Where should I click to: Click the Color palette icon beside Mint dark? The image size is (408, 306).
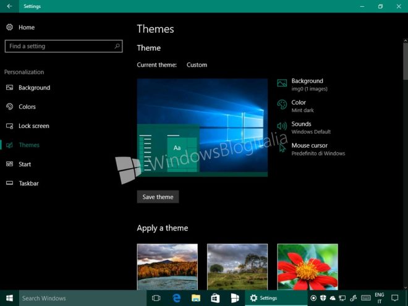tap(282, 104)
